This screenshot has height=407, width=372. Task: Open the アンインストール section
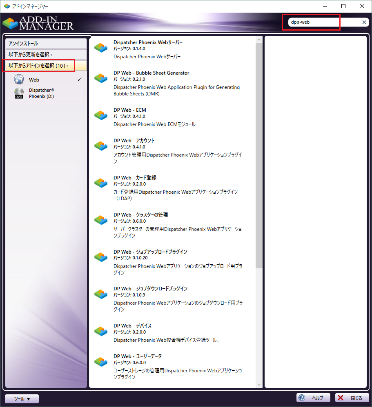tap(46, 44)
